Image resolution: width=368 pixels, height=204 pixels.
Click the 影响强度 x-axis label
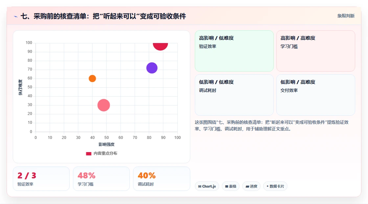point(106,144)
